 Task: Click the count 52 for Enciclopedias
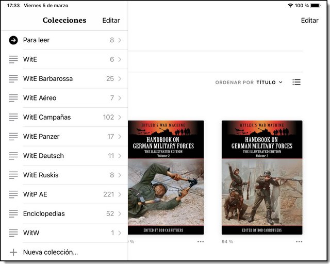point(110,213)
